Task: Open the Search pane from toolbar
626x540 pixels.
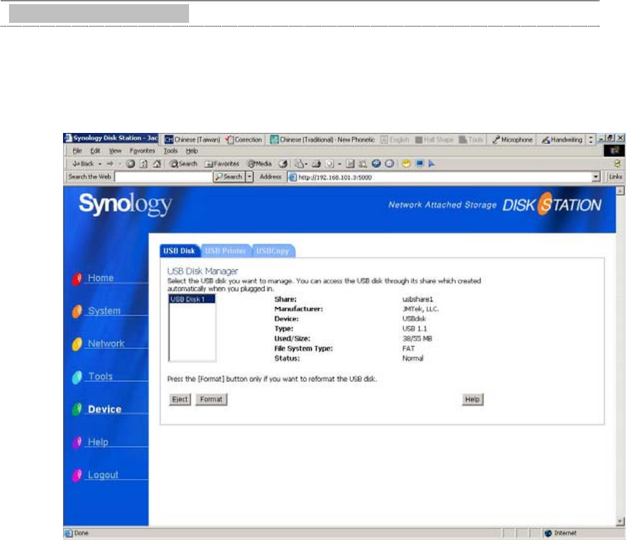Action: click(184, 163)
